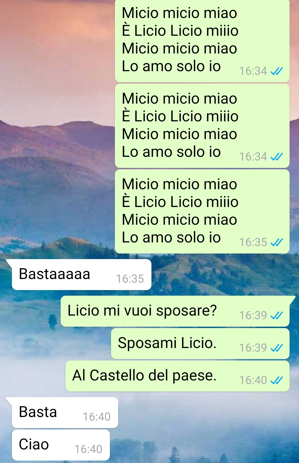Image resolution: width=299 pixels, height=463 pixels.
Task: Tap the 16:35 timestamp on 'Bastaaaaa'
Action: (x=130, y=279)
